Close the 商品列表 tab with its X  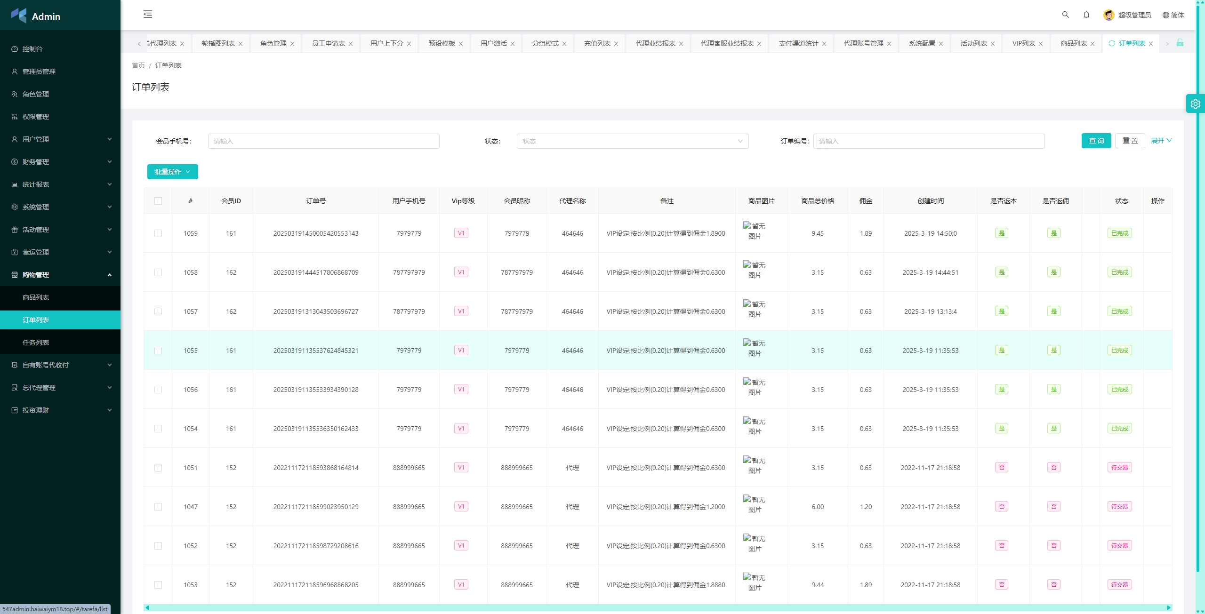click(x=1092, y=44)
